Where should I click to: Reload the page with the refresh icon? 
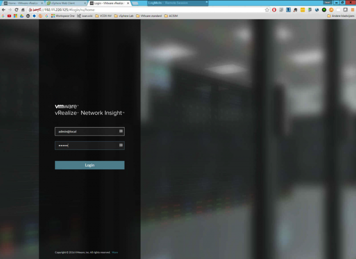(x=16, y=9)
